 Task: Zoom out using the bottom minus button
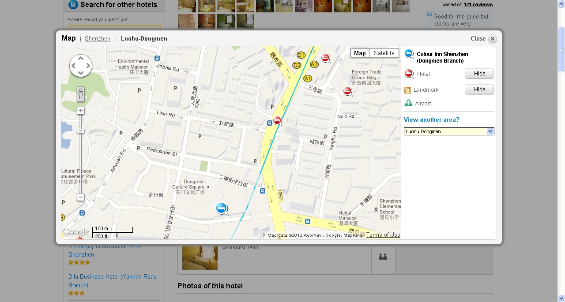pyautogui.click(x=81, y=197)
